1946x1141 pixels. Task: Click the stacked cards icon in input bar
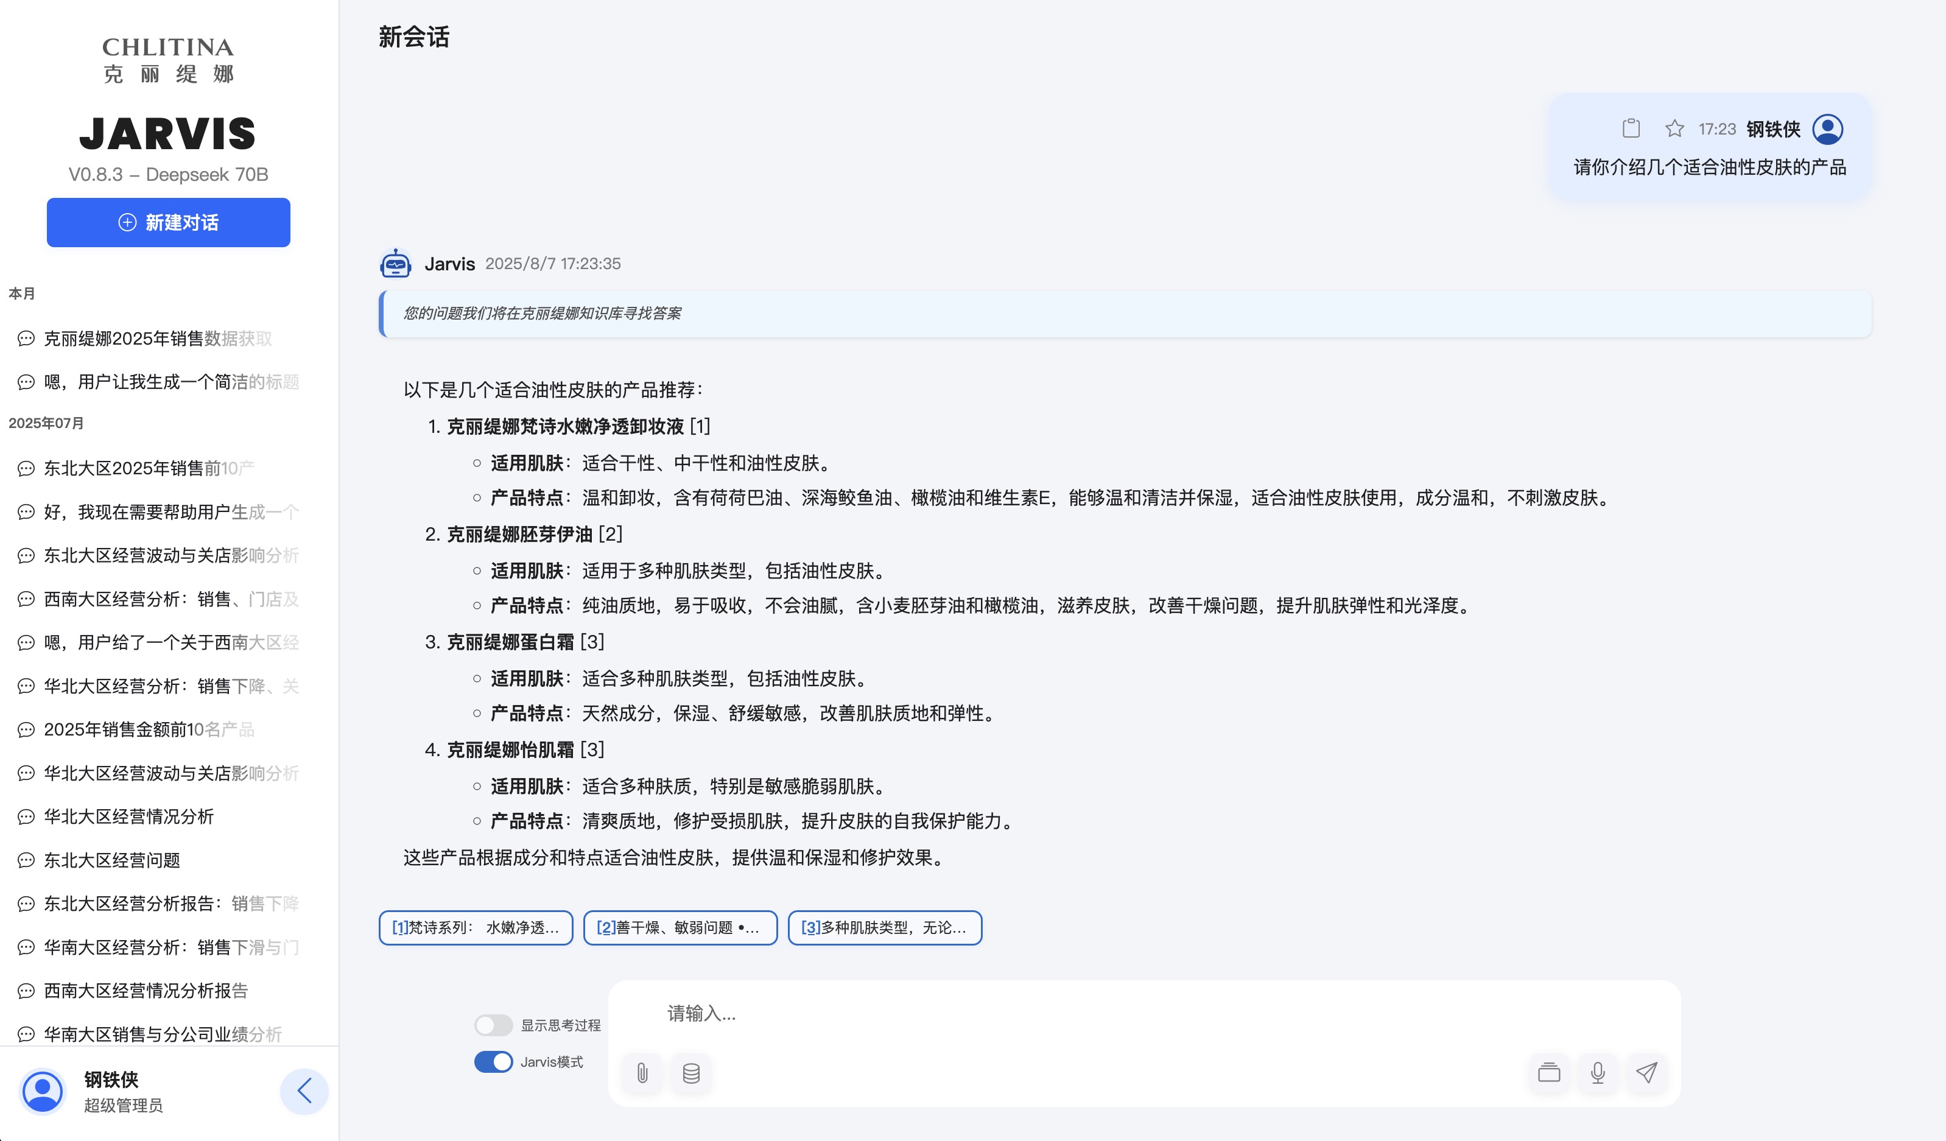[1549, 1072]
